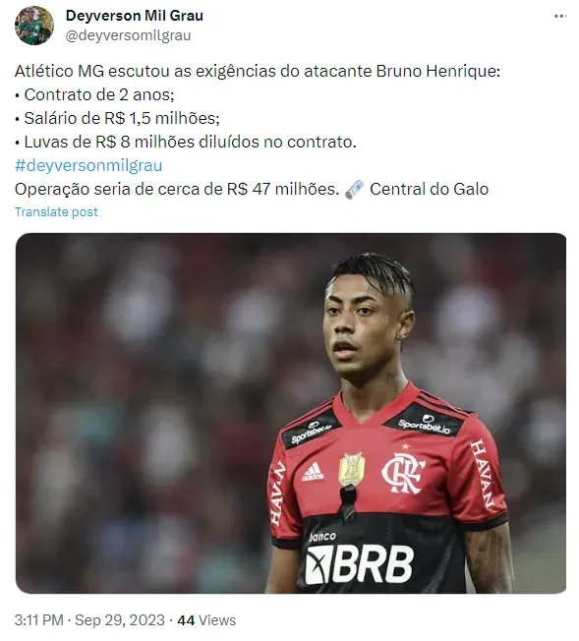Click the Flamengo crest on the jersey
The width and height of the screenshot is (579, 641).
pos(403,472)
